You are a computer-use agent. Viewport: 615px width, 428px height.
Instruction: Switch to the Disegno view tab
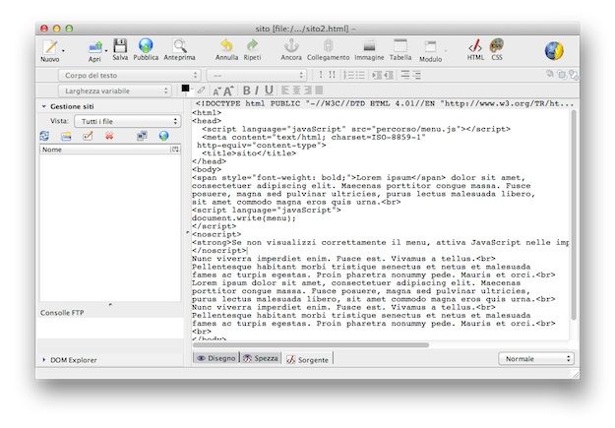216,358
